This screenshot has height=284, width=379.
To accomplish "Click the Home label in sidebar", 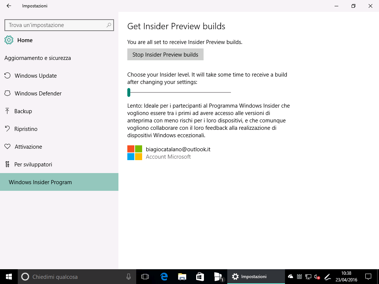I will pyautogui.click(x=25, y=40).
